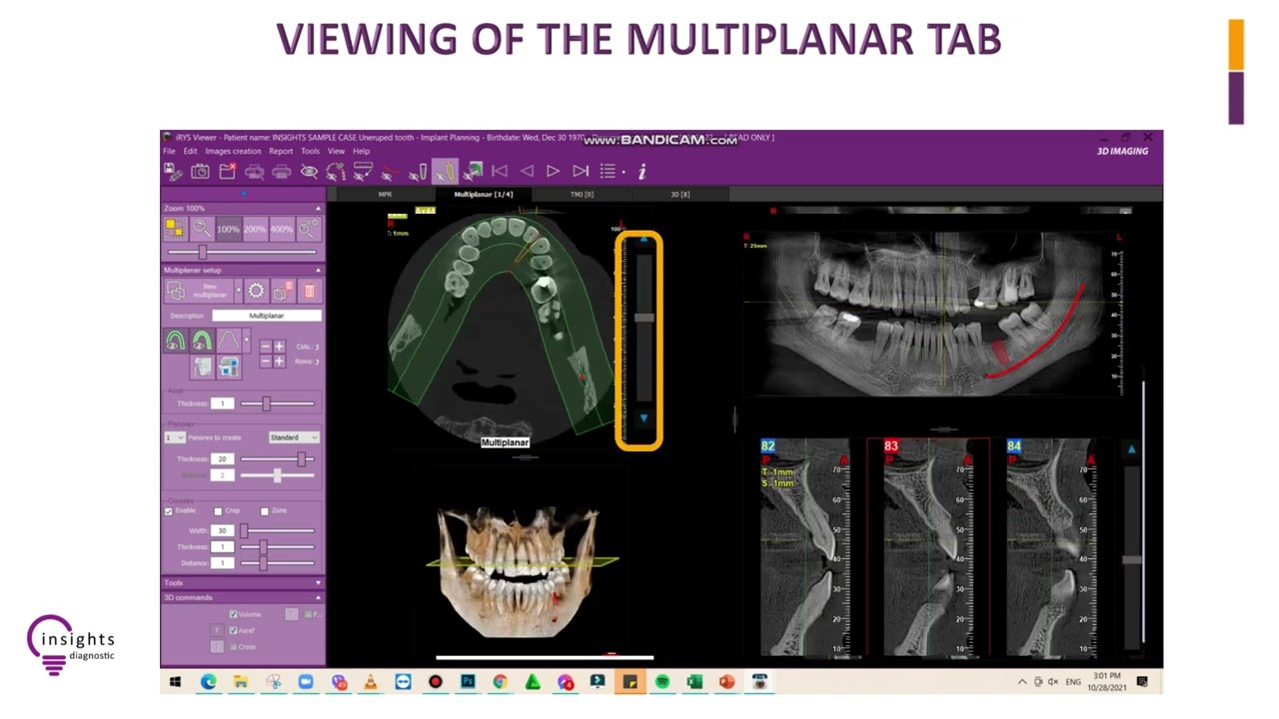The width and height of the screenshot is (1279, 719).
Task: Switch to the 3D [8] tab
Action: click(x=679, y=194)
